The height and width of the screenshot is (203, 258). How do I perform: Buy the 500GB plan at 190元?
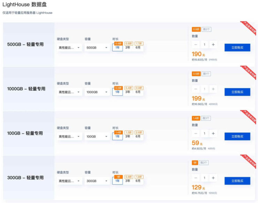(237, 47)
